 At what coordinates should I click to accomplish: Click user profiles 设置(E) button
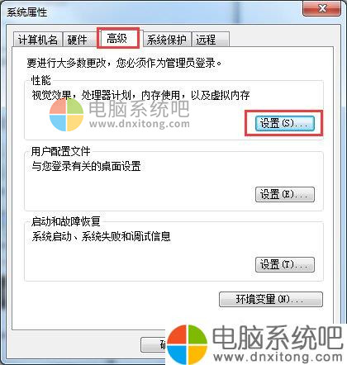(284, 194)
